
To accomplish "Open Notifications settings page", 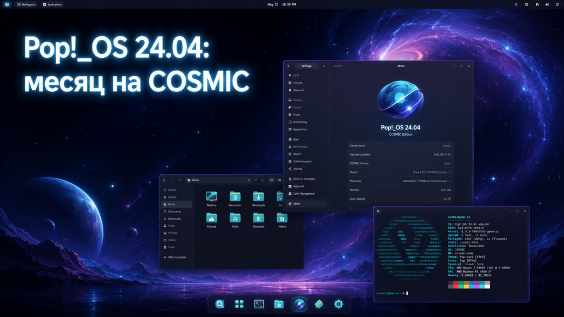I will (x=306, y=146).
